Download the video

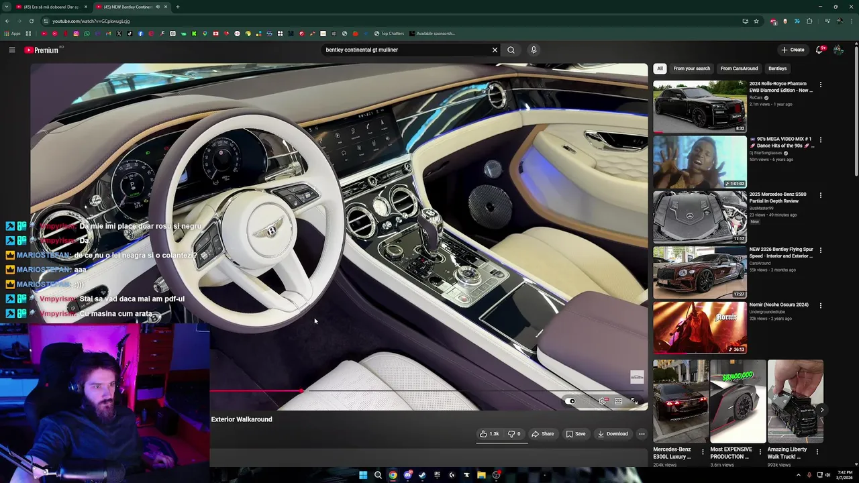tap(613, 434)
